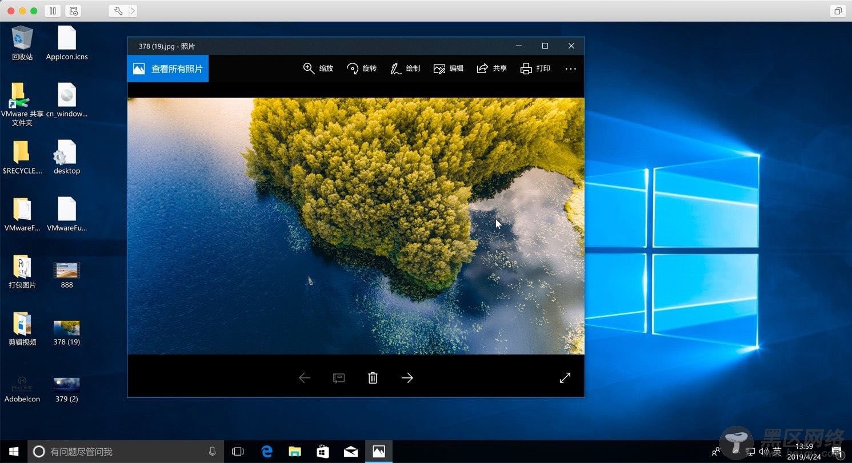Open Task View on the taskbar

[x=238, y=452]
